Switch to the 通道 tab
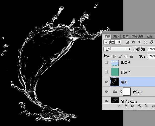155x126 pixels. click(116, 37)
